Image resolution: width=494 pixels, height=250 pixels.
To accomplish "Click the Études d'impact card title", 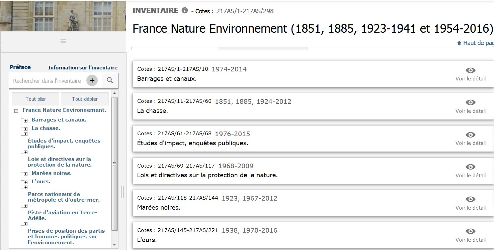I will [x=193, y=143].
